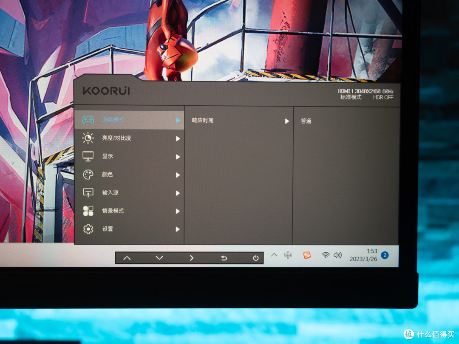This screenshot has width=459, height=344.
Task: Select the gamepad icon for 游戏模式
Action: 88,119
